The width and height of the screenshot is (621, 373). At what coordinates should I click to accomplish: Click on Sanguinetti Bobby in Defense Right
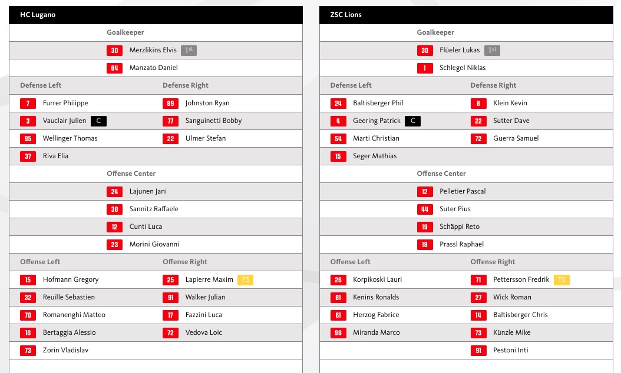(213, 121)
